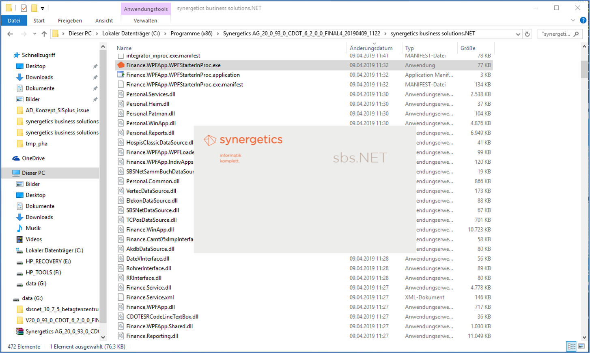The image size is (590, 353).
Task: Select the file Finance.WPFApp.Shared.dll
Action: pos(159,326)
